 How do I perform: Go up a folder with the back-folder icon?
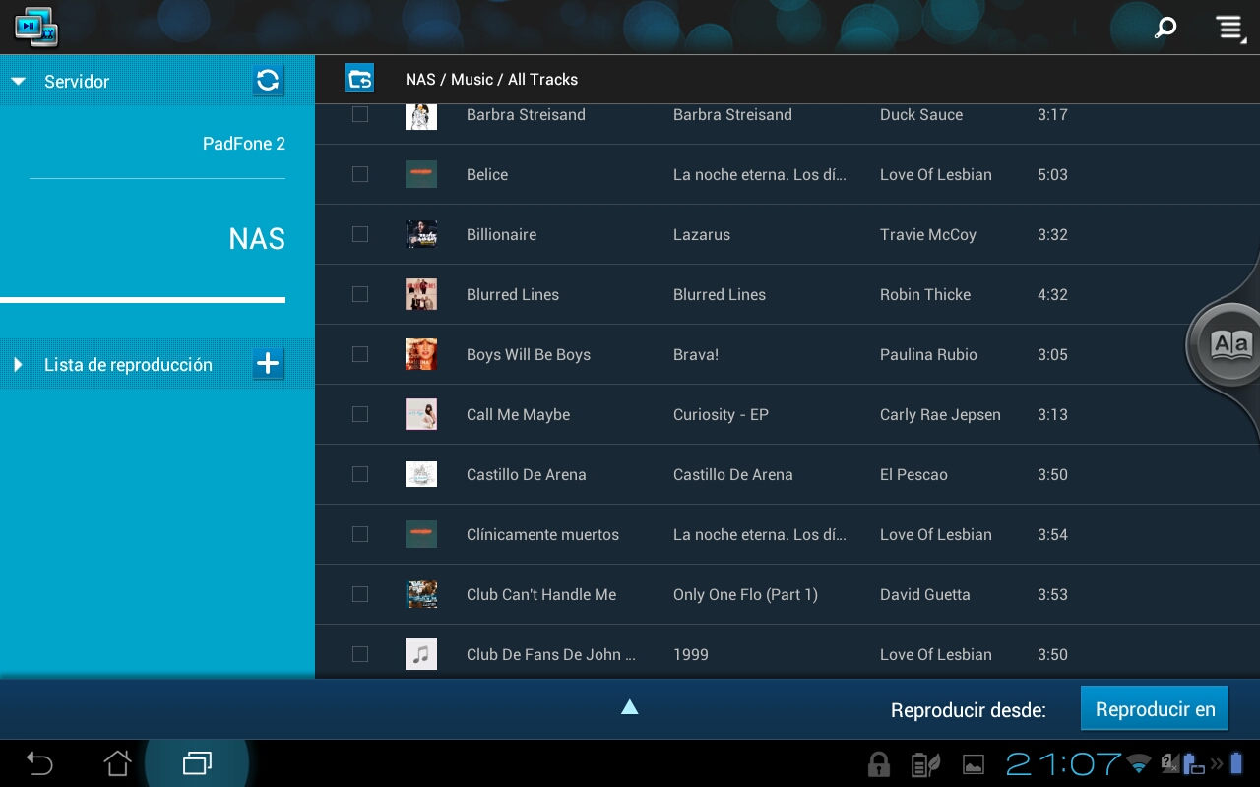[x=359, y=79]
